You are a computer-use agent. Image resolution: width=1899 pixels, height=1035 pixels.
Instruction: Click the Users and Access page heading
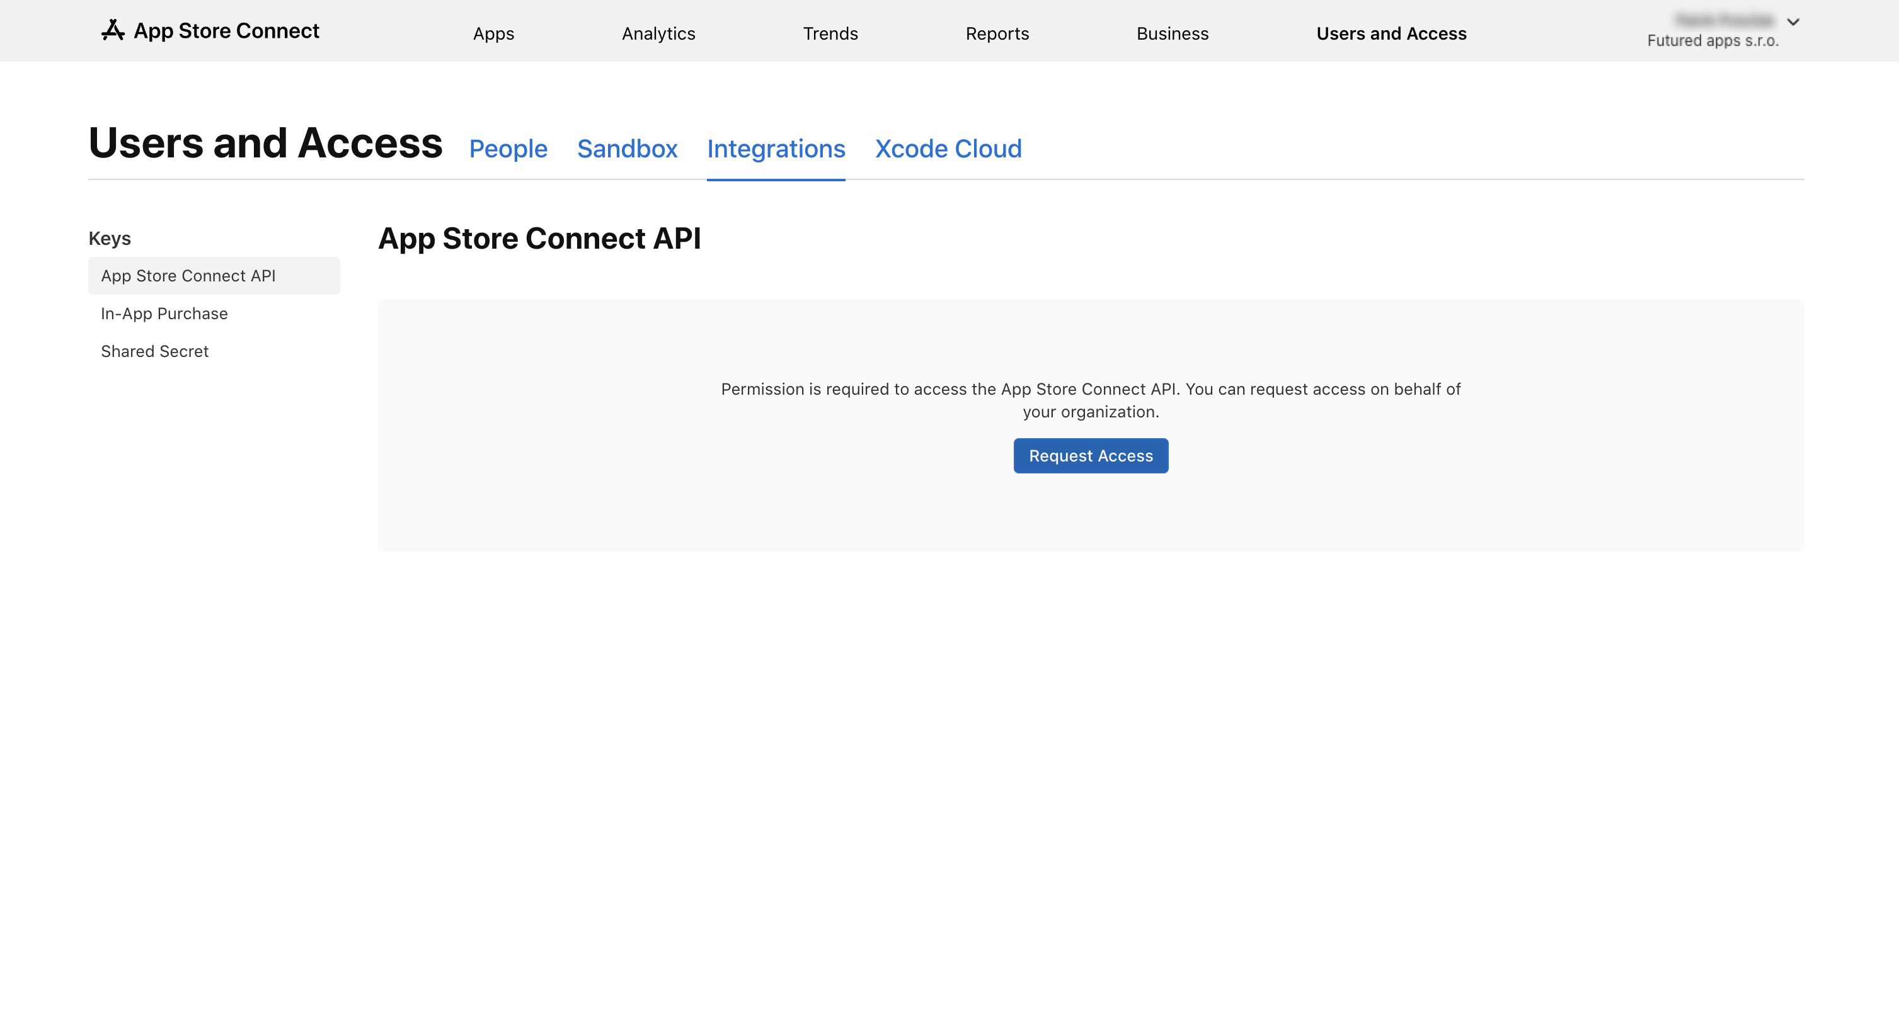pos(265,143)
